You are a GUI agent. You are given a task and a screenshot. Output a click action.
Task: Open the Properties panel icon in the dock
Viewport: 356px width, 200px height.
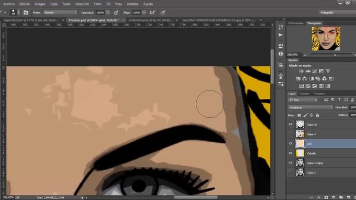281,46
